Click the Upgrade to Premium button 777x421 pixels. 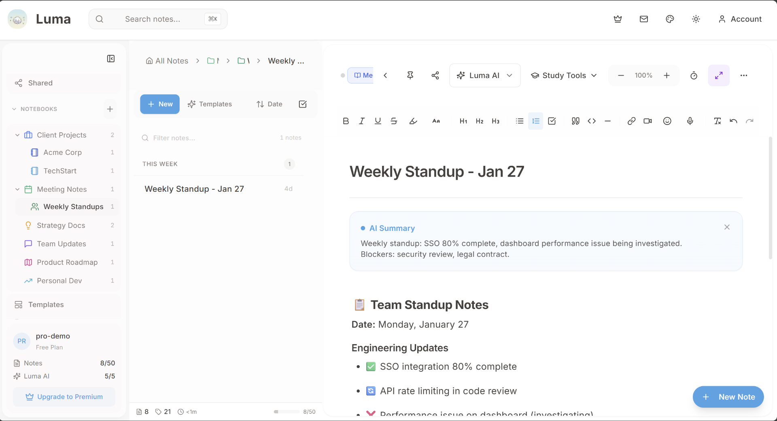[64, 397]
